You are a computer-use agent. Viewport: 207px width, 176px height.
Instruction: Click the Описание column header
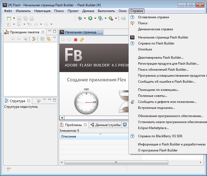click(x=94, y=136)
